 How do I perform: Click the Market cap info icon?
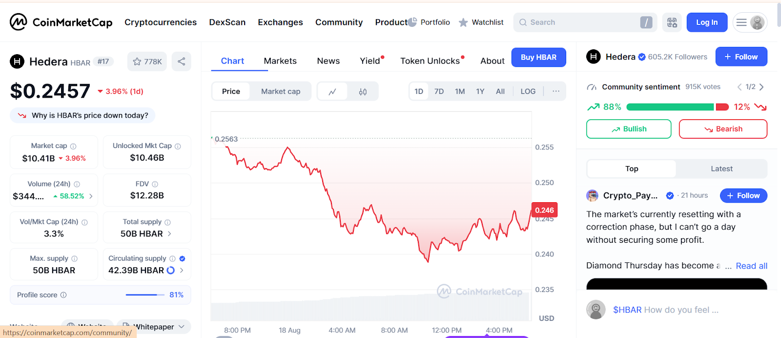(x=73, y=146)
